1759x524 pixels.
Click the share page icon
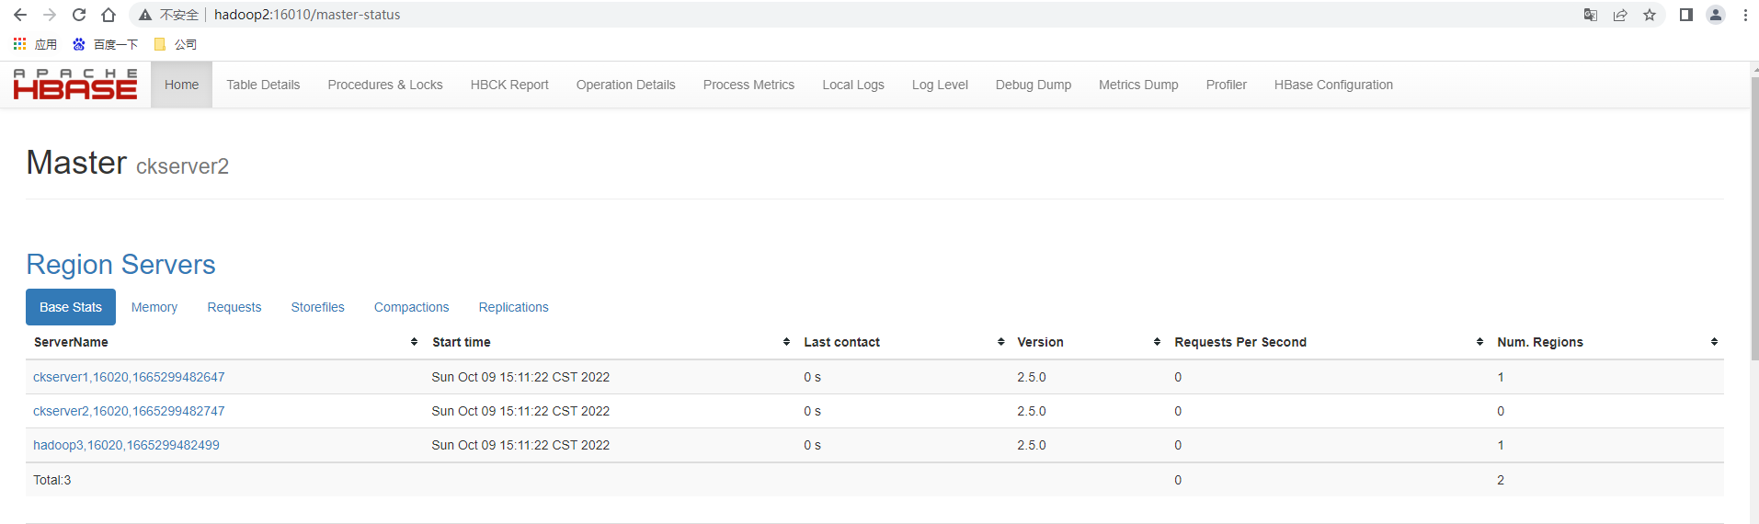(1620, 15)
